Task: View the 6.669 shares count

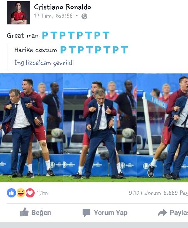Action: (x=176, y=193)
